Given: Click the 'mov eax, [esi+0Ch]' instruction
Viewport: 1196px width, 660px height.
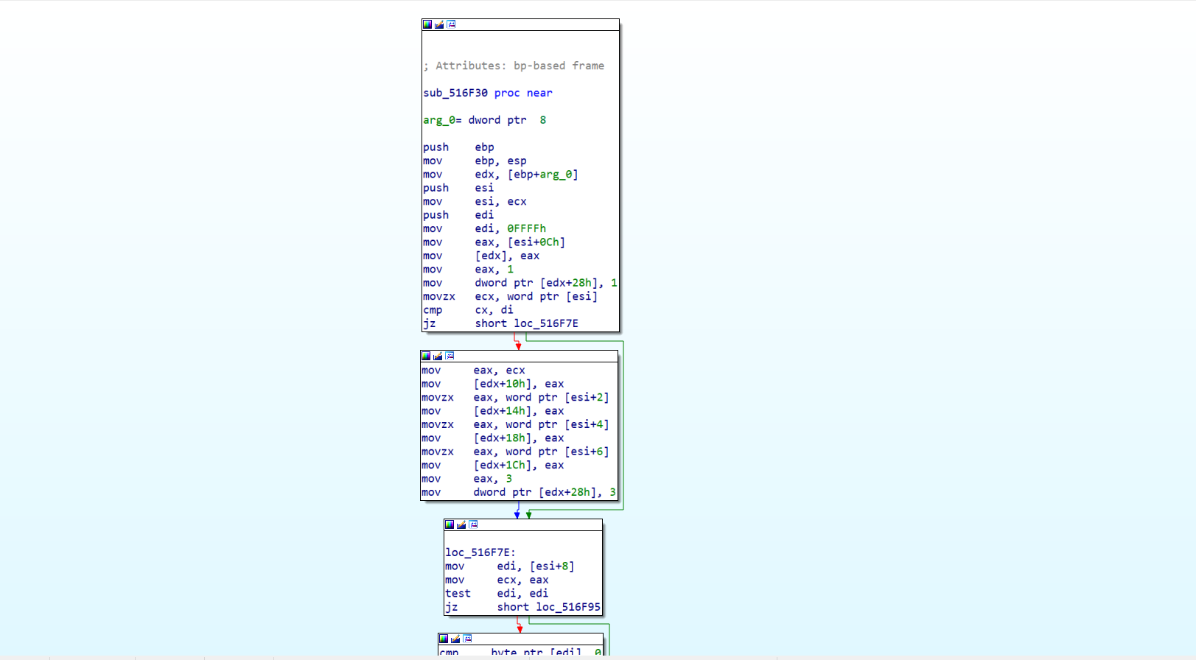Looking at the screenshot, I should click(x=494, y=242).
